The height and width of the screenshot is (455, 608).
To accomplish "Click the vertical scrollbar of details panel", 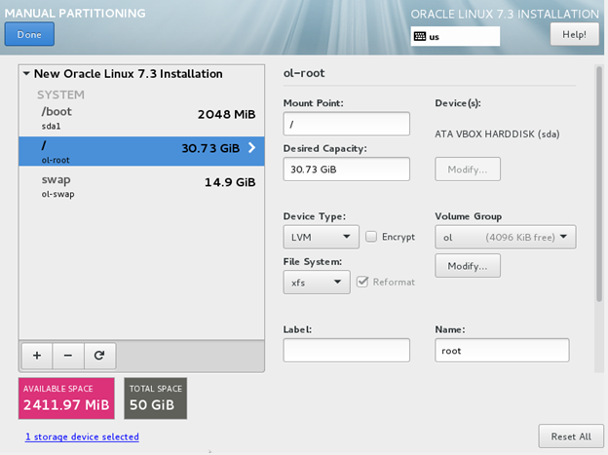I will (599, 184).
